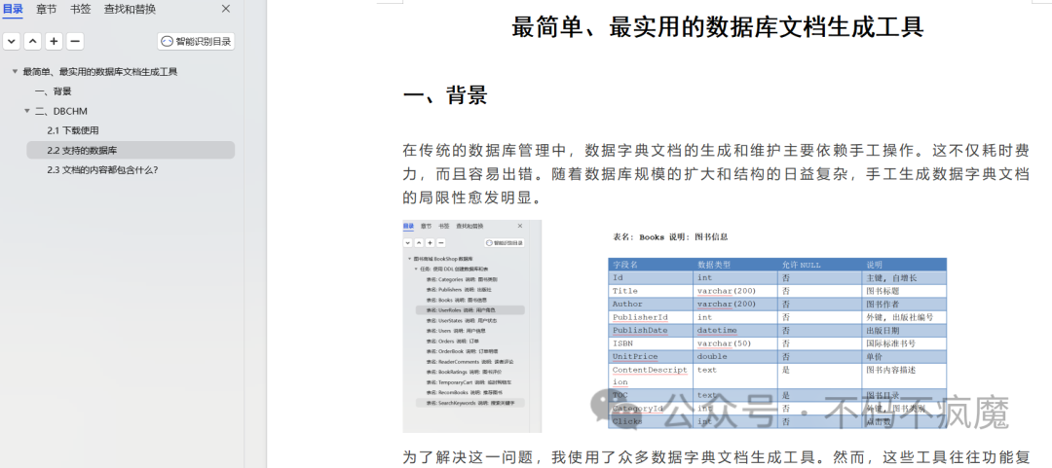Go to 2.1 下载使用 heading
1052x468 pixels.
(x=73, y=130)
